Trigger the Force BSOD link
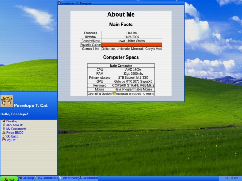The width and height of the screenshot is (242, 181). [15, 133]
